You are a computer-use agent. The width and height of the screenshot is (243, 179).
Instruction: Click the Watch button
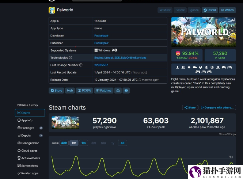click(x=227, y=10)
